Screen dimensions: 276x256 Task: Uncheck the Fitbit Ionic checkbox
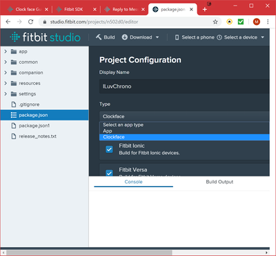pyautogui.click(x=109, y=149)
